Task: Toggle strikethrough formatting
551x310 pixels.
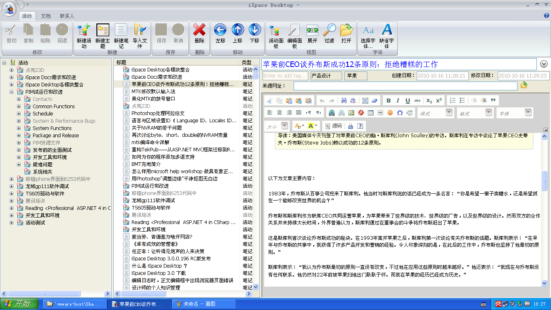Action: (x=417, y=101)
